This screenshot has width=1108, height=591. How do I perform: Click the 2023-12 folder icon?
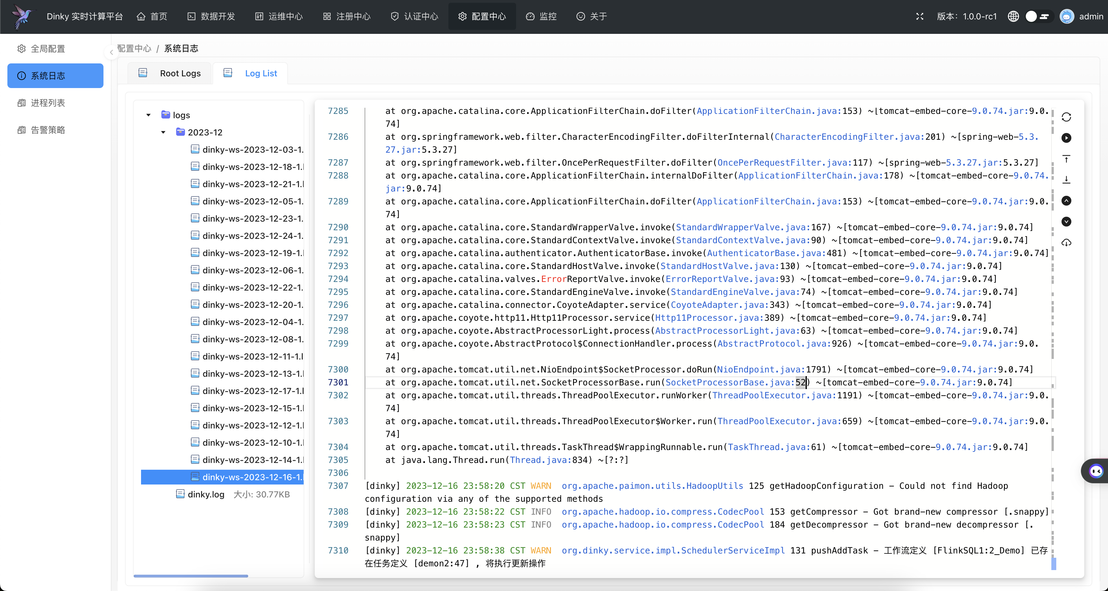181,131
